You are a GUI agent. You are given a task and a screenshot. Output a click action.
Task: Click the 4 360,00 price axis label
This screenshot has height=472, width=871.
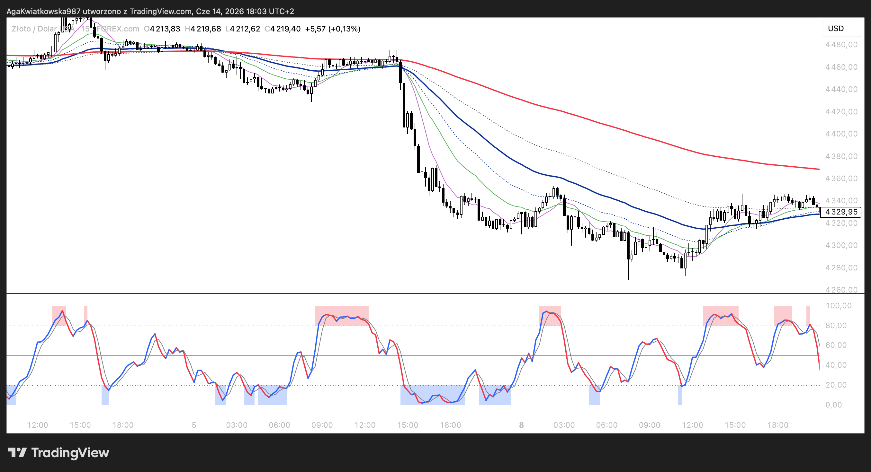pyautogui.click(x=841, y=179)
